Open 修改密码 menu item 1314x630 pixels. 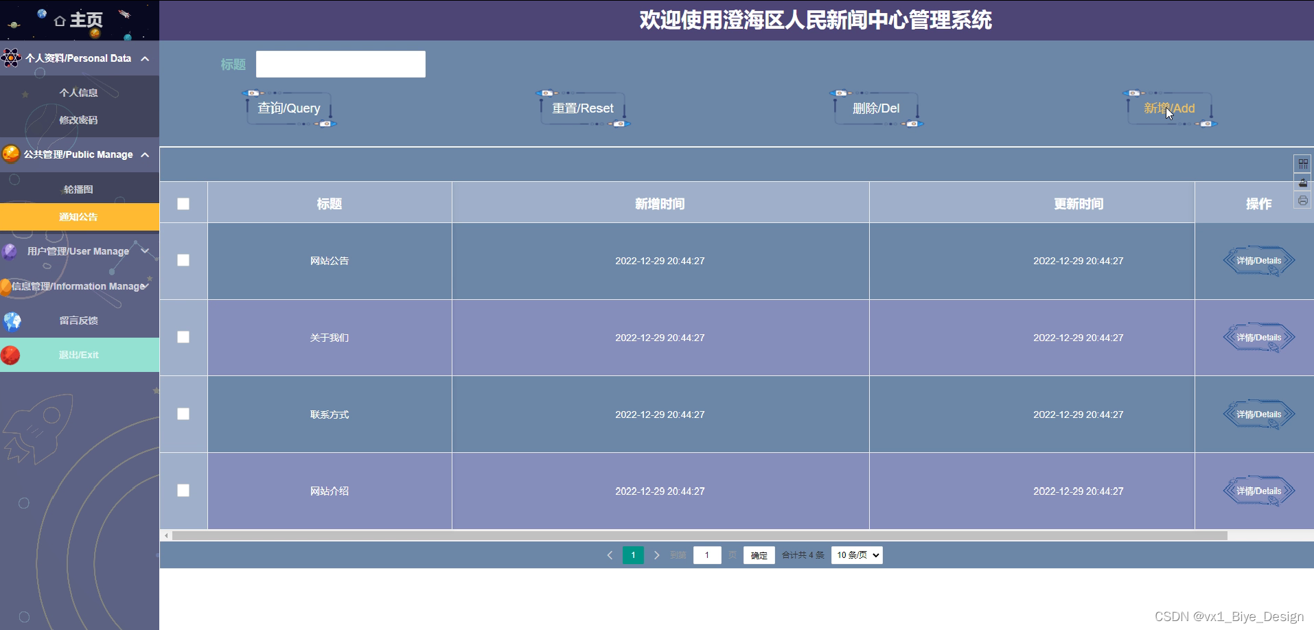79,120
